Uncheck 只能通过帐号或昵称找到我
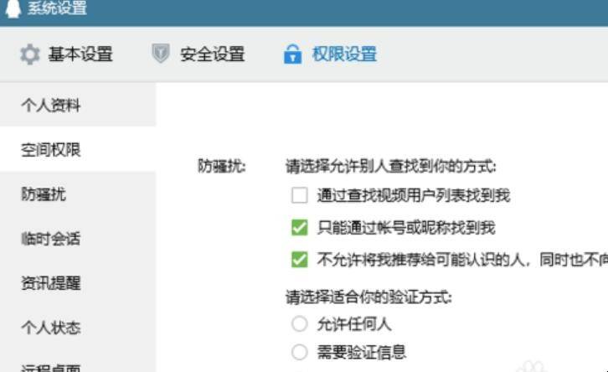 click(300, 227)
